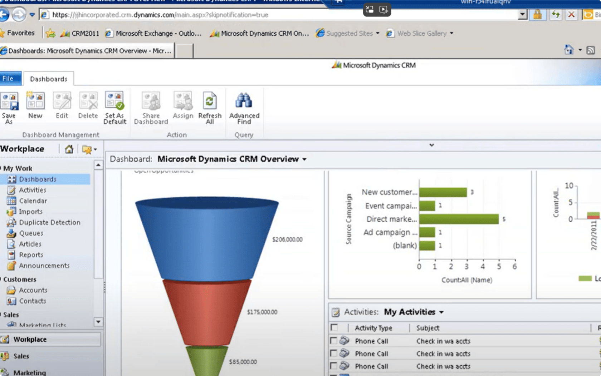Switch to Marketing area
This screenshot has height=376, width=601.
pyautogui.click(x=50, y=372)
